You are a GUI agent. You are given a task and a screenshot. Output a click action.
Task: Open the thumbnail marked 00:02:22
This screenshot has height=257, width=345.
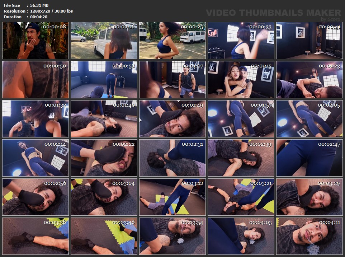pyautogui.click(x=104, y=158)
